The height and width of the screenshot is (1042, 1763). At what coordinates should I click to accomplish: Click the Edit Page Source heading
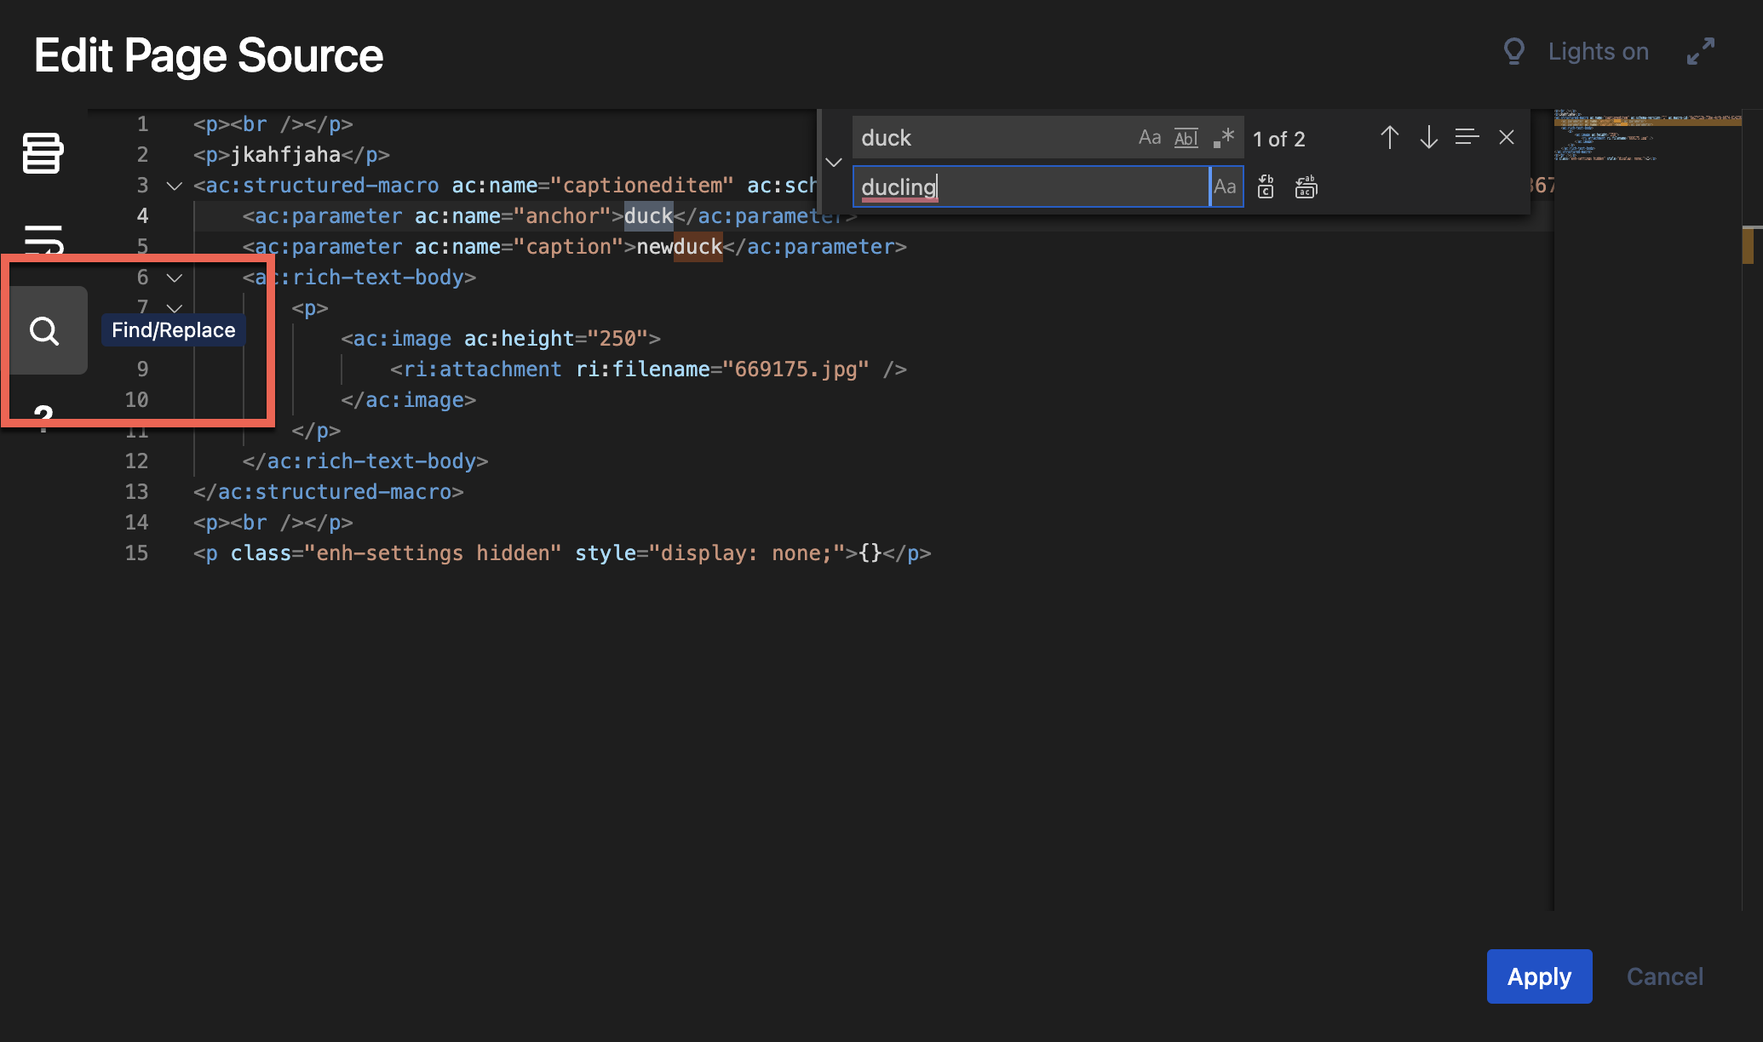(209, 55)
